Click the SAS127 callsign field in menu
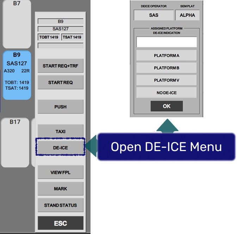Viewport: 237px width, 234px height. [61, 29]
